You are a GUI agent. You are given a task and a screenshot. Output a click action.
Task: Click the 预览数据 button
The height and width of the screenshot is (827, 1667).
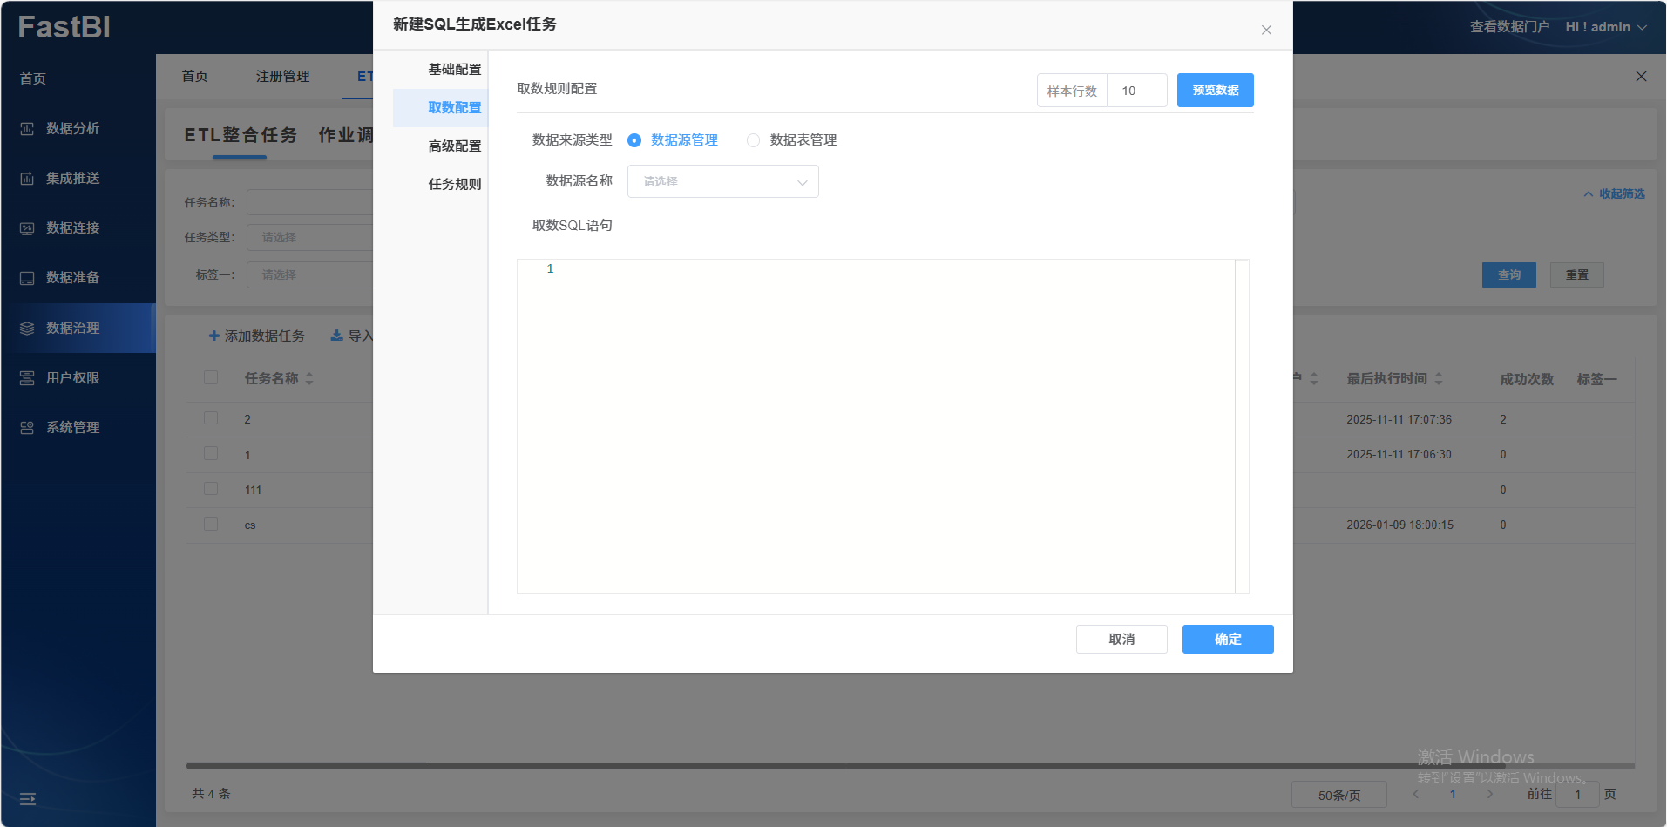click(x=1215, y=91)
